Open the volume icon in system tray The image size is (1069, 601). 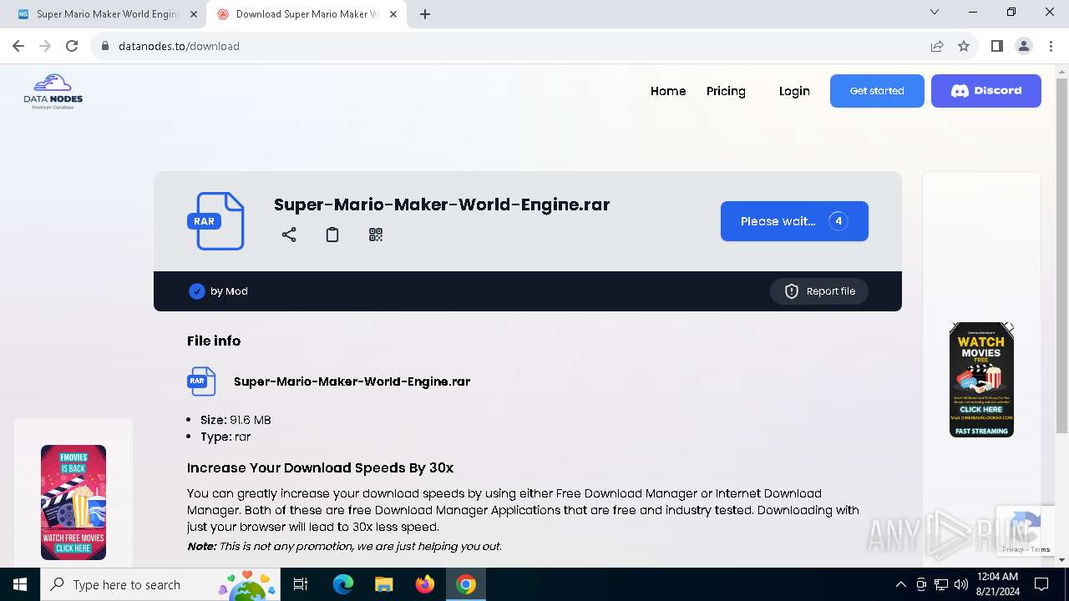(961, 584)
